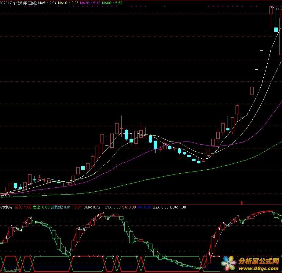Select the MA60: 15.59 indicator label
Viewport: 282px width, 273px height.
coord(112,3)
